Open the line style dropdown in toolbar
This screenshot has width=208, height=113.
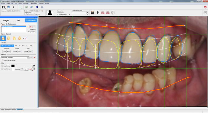(22, 8)
